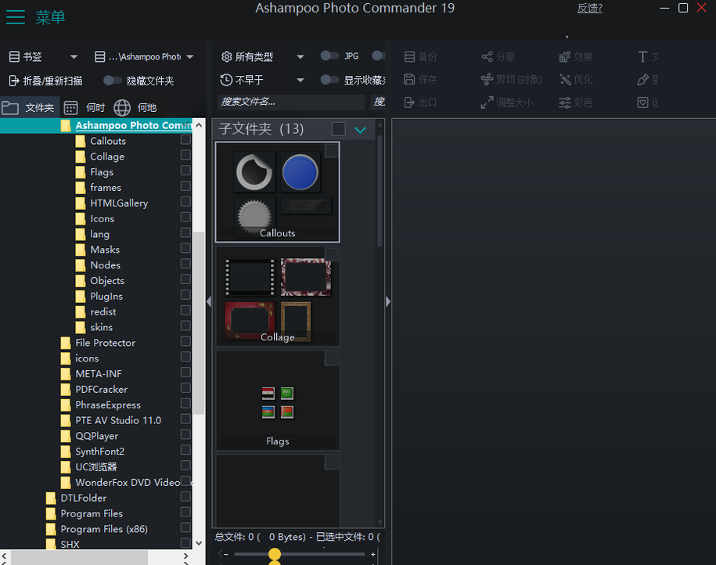
Task: Open the all types dropdown arrow
Action: click(300, 56)
